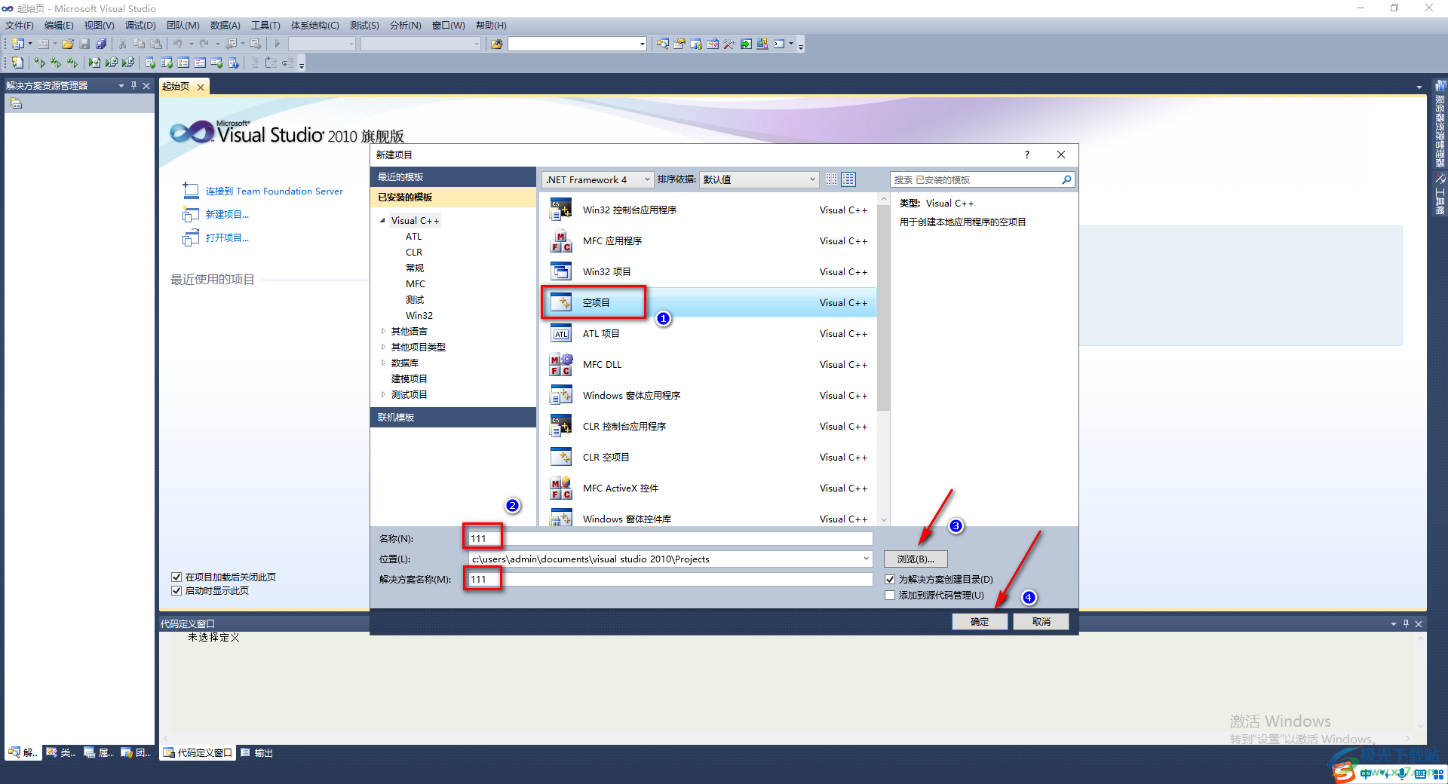1448x784 pixels.
Task: Click the solution name input field
Action: click(x=670, y=579)
